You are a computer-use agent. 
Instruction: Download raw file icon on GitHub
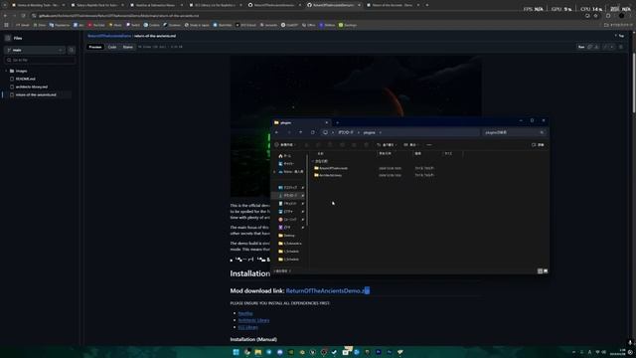tap(596, 47)
